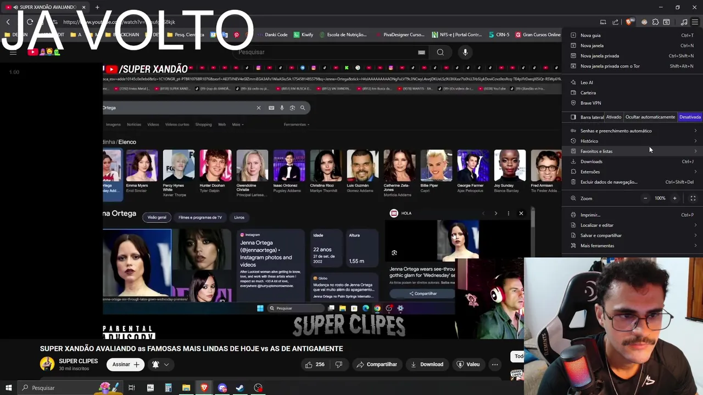703x395 pixels.
Task: Click the on-screen keyboard icon in search box
Action: (421, 52)
